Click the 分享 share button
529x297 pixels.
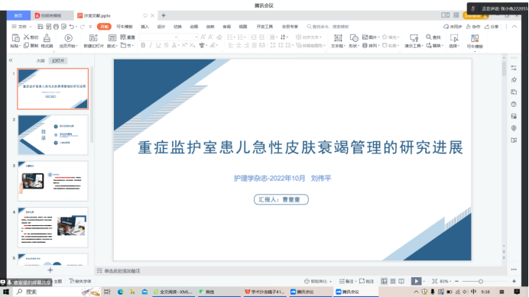click(492, 26)
